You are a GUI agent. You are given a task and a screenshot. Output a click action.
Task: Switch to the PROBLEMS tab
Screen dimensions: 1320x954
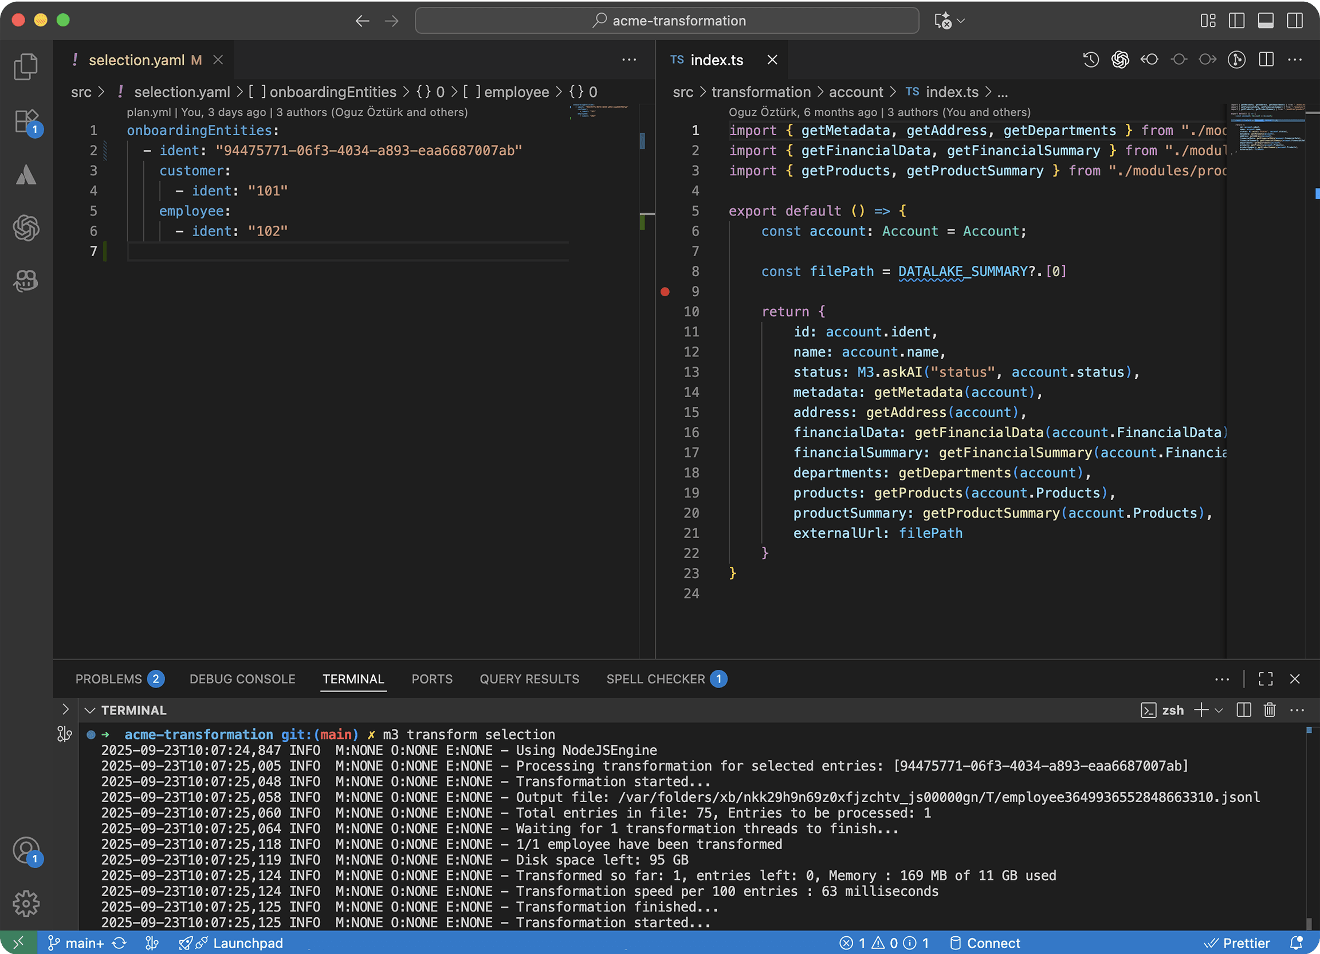click(109, 678)
